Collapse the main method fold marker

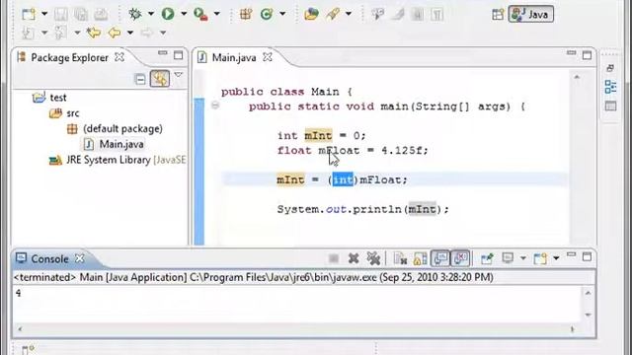(215, 106)
